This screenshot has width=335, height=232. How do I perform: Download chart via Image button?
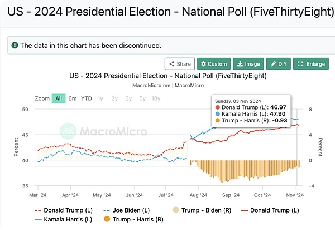247,64
